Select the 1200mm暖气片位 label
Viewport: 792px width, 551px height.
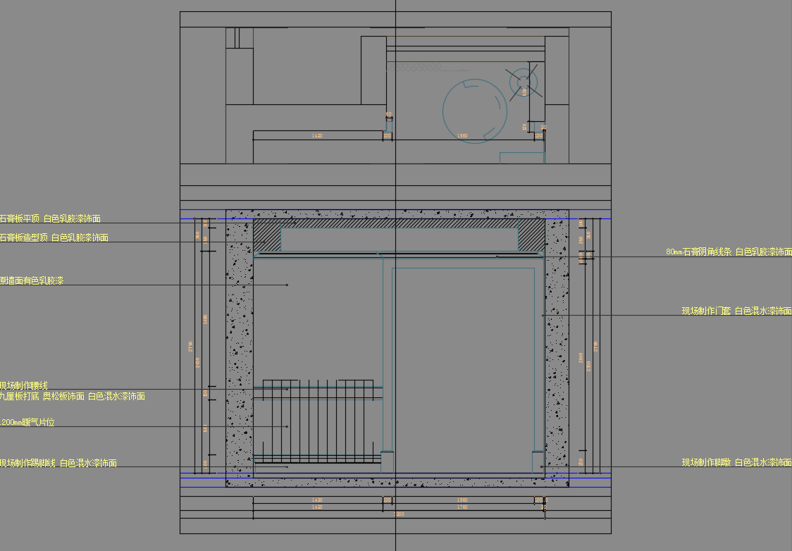[x=27, y=423]
